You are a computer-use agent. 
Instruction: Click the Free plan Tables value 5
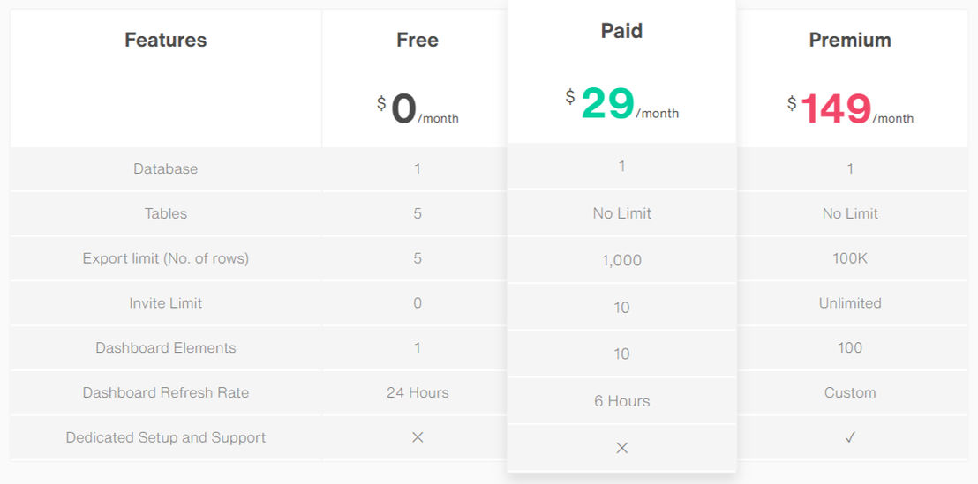418,213
